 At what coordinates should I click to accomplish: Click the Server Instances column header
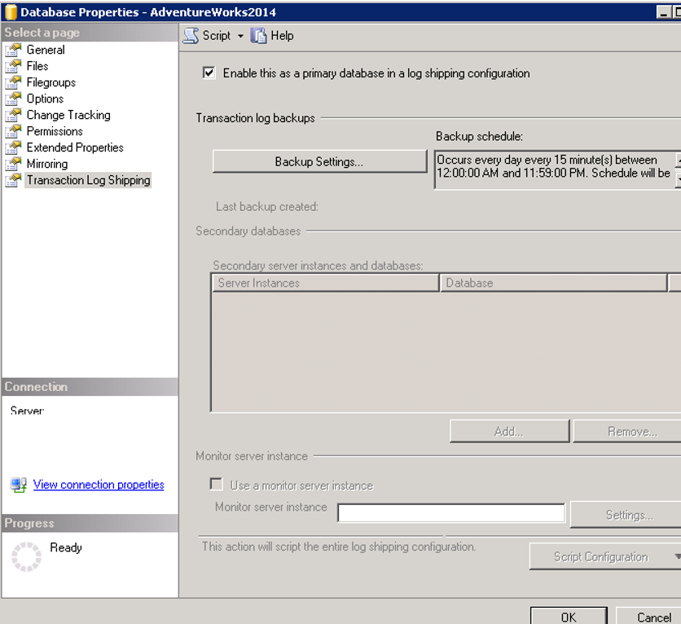pos(326,283)
